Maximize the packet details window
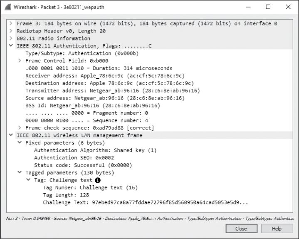Image resolution: width=299 pixels, height=239 pixels. 268,7
